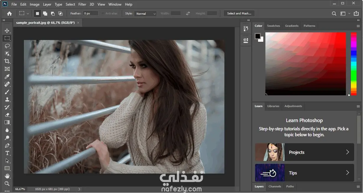Pick the Eyedropper tool
The width and height of the screenshot is (363, 193).
coord(7,77)
